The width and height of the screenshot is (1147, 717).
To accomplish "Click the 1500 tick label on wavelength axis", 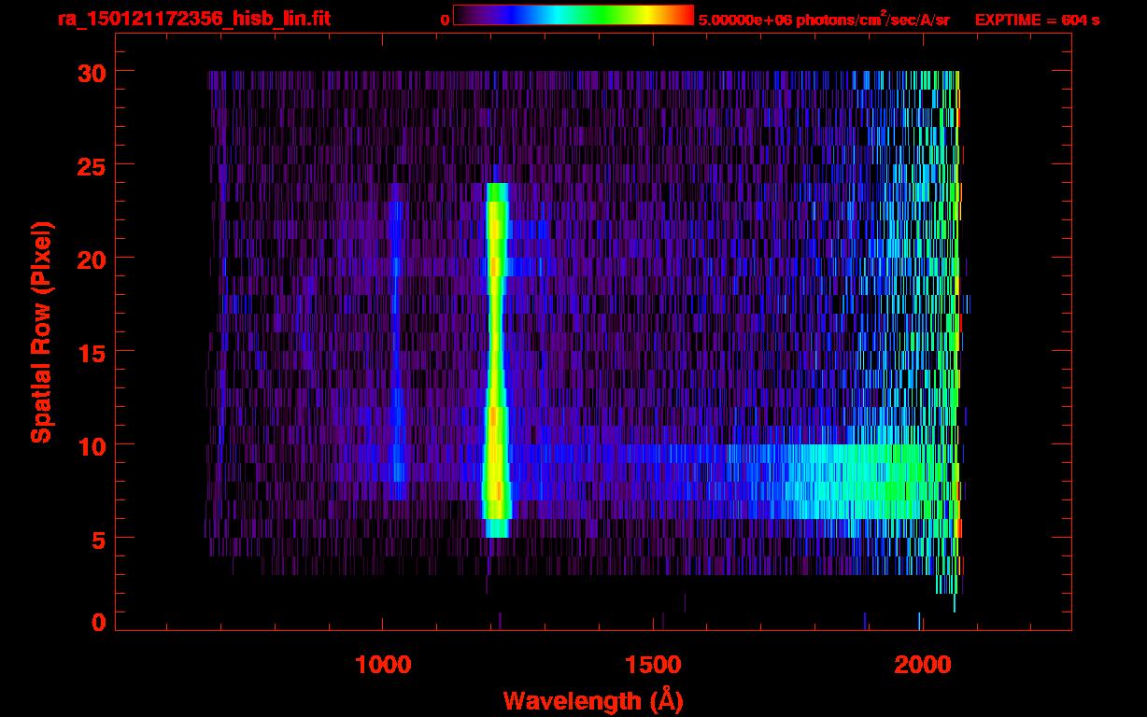I will pos(652,665).
